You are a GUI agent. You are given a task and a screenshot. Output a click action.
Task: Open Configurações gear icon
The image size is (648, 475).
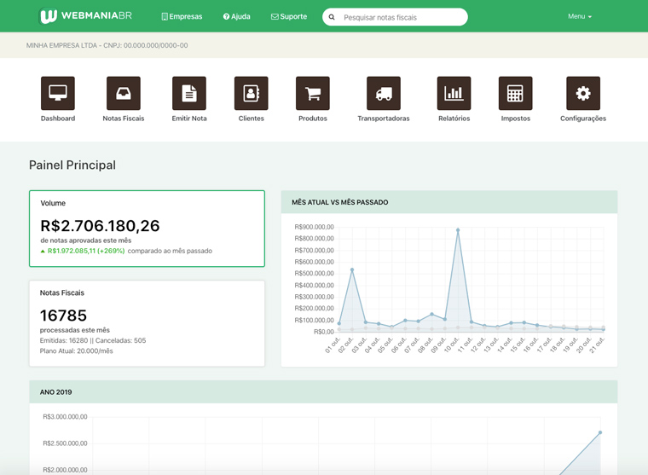(583, 94)
